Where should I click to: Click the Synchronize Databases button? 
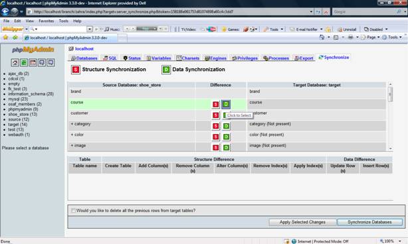point(369,222)
